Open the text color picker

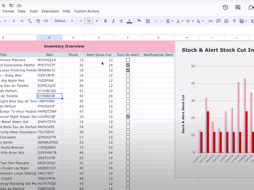click(x=129, y=21)
